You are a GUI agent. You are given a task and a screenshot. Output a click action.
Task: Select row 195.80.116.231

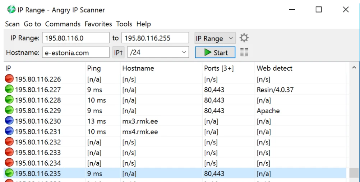click(175, 131)
